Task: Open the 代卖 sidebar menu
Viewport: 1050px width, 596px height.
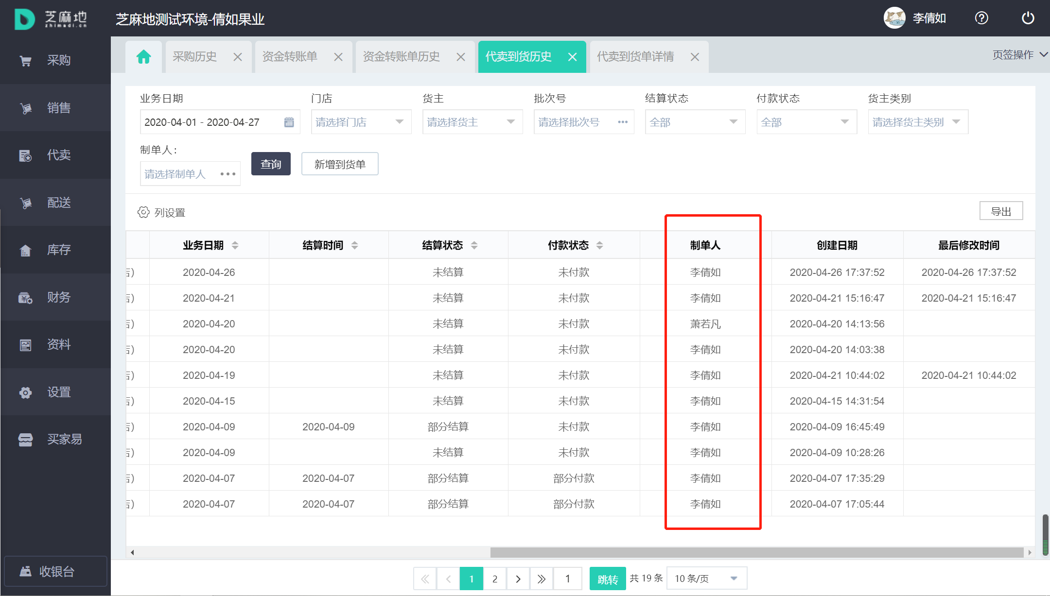Action: point(55,155)
